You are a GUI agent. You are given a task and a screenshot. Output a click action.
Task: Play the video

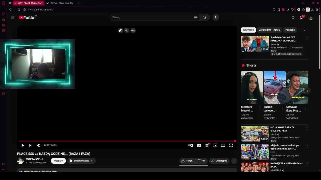click(x=23, y=145)
